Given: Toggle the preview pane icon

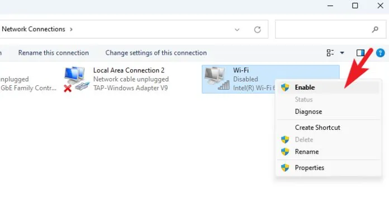Looking at the screenshot, I should [360, 53].
